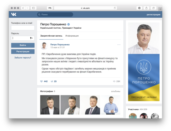Open the Забыли пароль? link
This screenshot has width=171, height=131.
[x=23, y=57]
